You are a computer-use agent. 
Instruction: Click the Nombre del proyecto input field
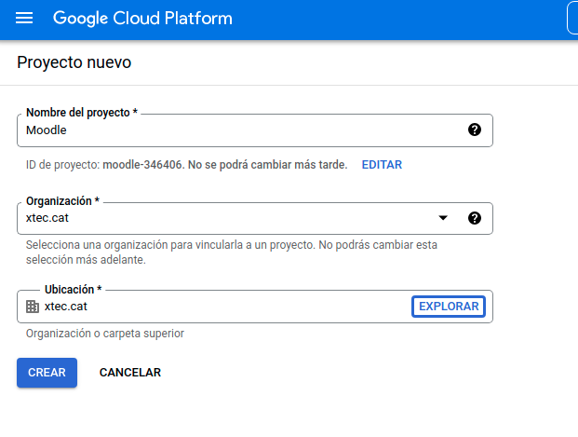click(x=255, y=130)
